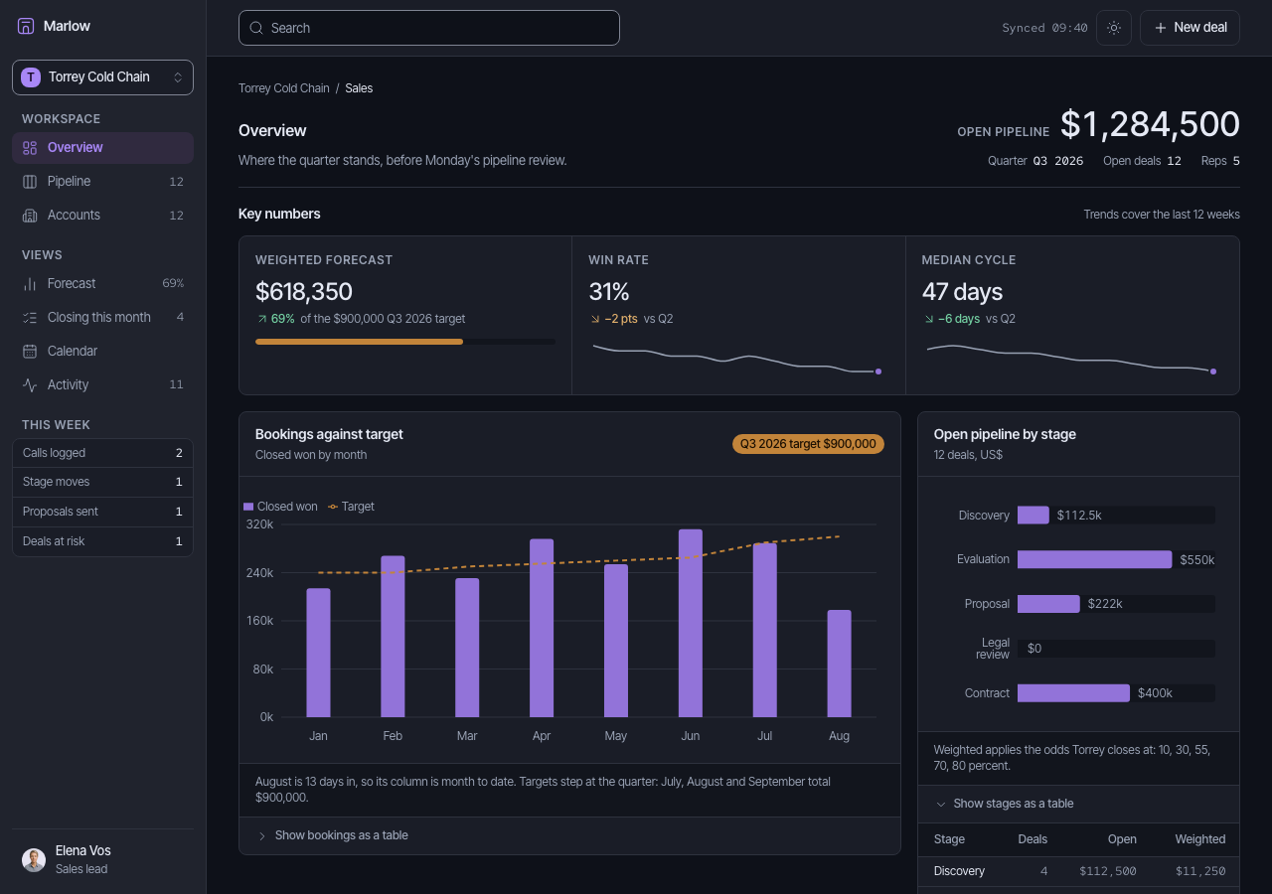Click the magnifier icon in search box
The width and height of the screenshot is (1272, 894).
256,28
